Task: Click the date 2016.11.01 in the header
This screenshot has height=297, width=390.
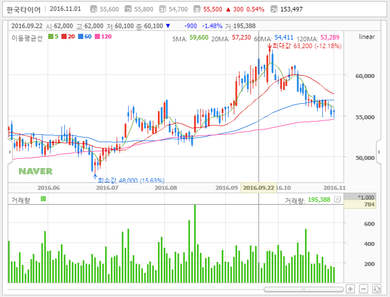Action: pyautogui.click(x=65, y=9)
